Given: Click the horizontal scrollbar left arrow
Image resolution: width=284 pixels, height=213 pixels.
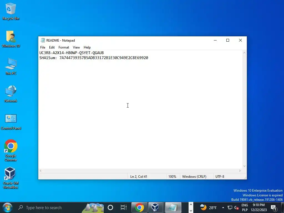Looking at the screenshot, I should point(41,171).
